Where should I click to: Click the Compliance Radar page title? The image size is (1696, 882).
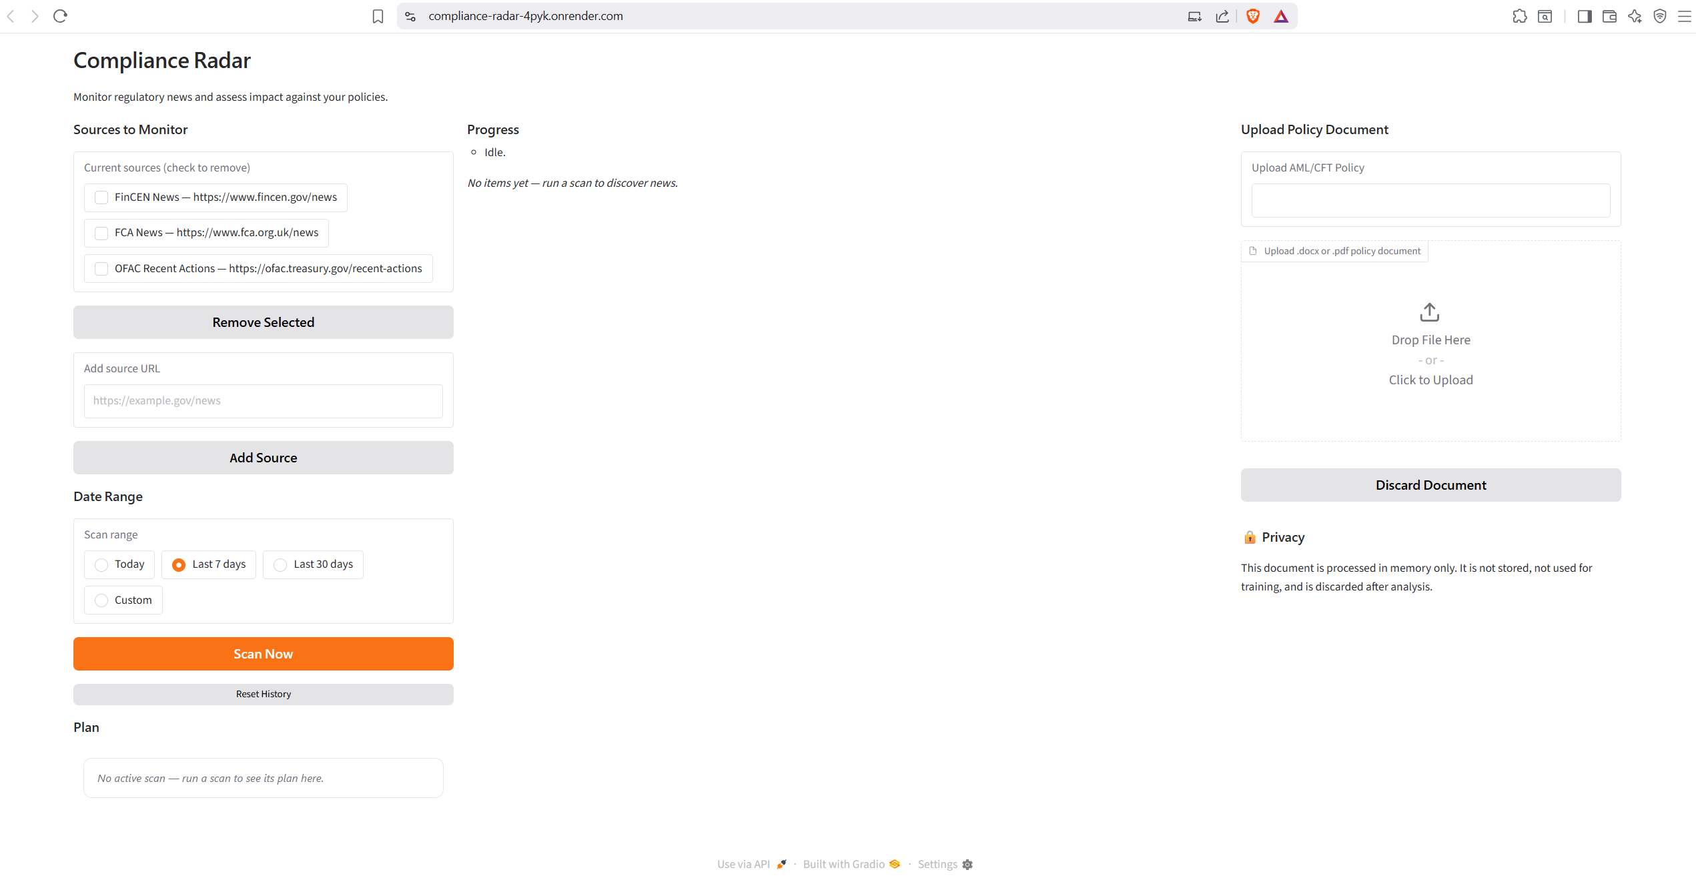[x=162, y=61]
